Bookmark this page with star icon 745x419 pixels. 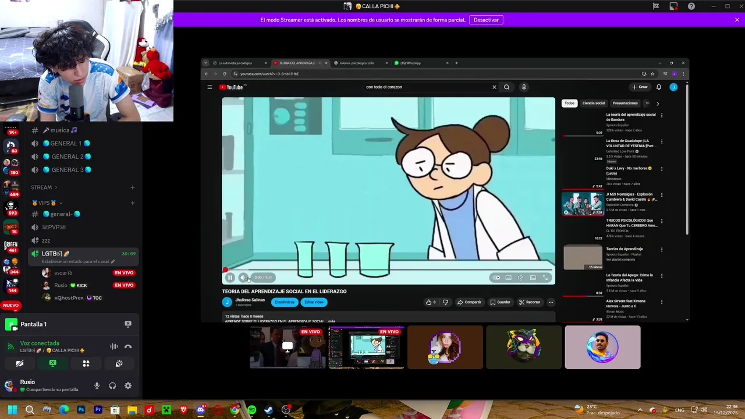coord(652,74)
